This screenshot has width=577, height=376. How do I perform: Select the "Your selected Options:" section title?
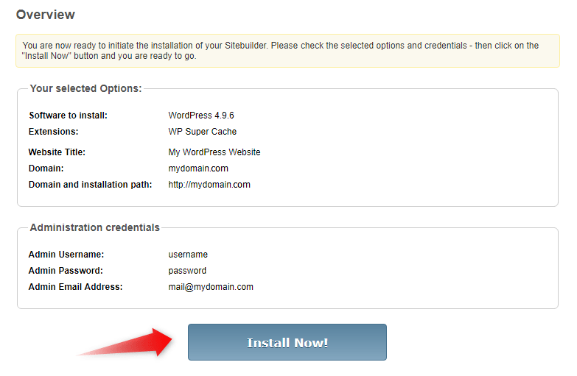click(x=85, y=88)
